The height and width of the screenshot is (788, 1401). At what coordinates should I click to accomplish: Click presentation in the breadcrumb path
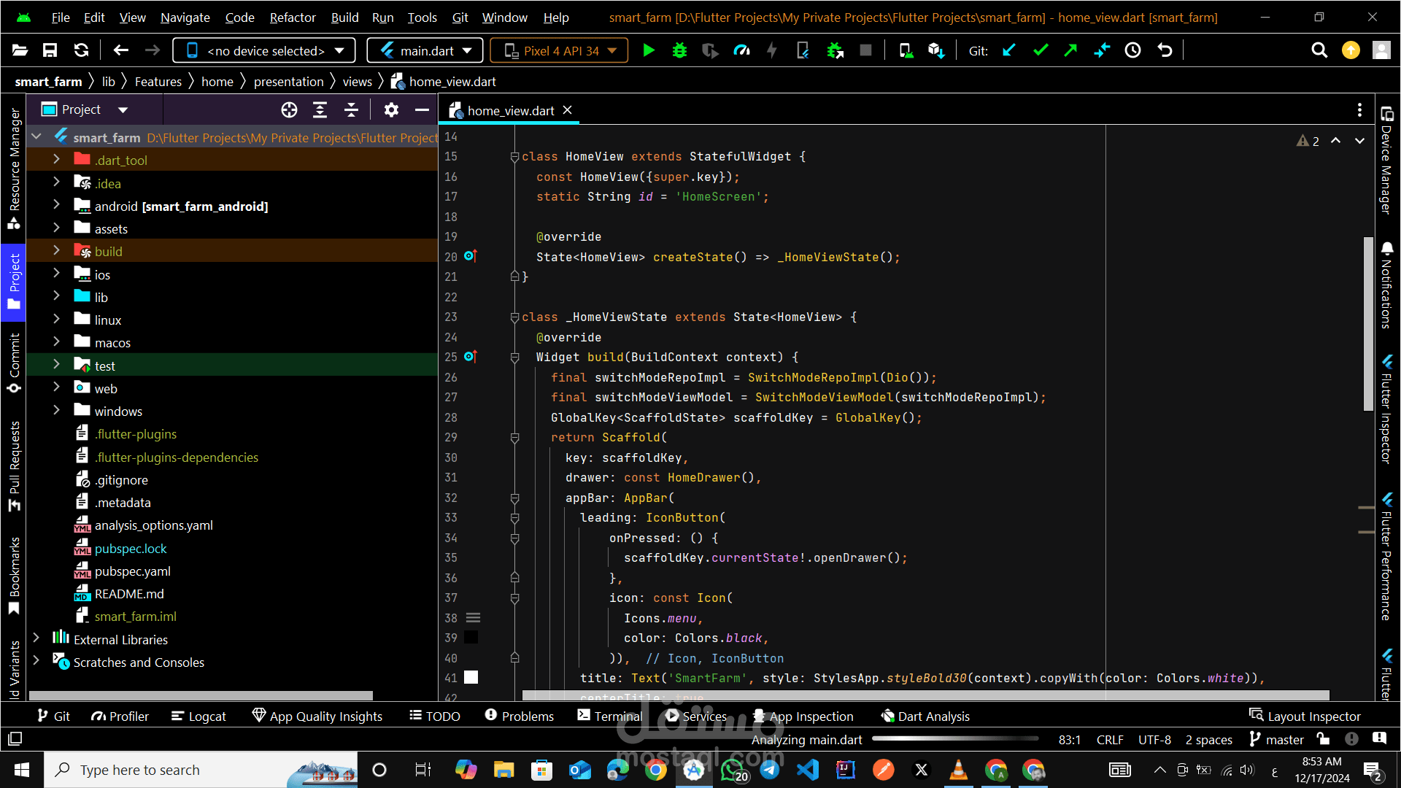[x=288, y=82]
